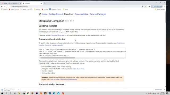
Task: Open Cortana circle icon on taskbar
Action: click(11, 93)
